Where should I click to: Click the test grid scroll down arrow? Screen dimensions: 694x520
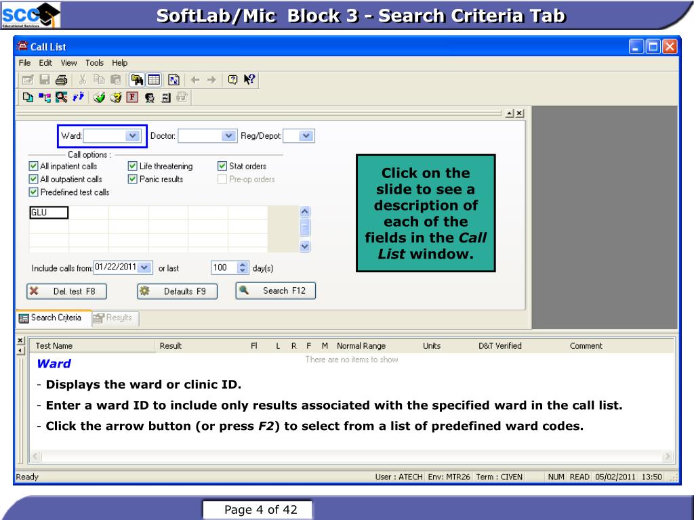point(304,246)
